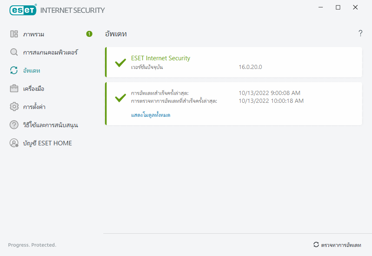Open บัญชี ESET HOME account page
This screenshot has width=372, height=256.
pyautogui.click(x=48, y=143)
